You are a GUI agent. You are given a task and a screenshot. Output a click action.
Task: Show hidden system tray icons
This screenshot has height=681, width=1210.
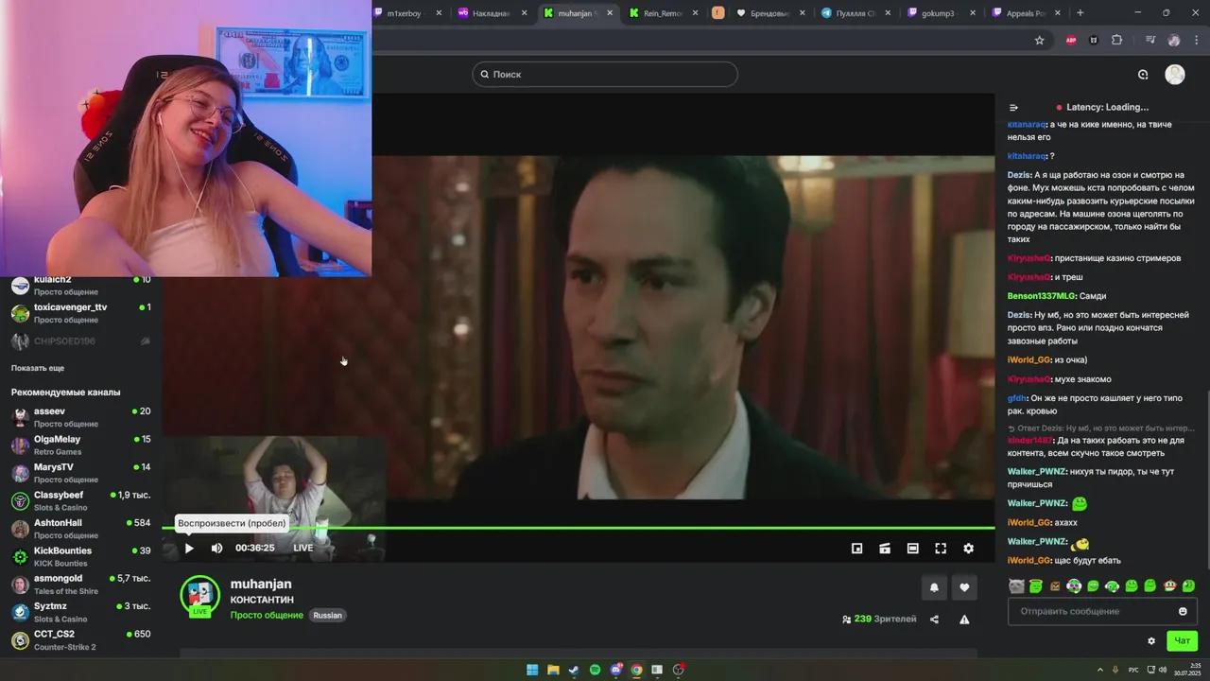[x=1100, y=670]
